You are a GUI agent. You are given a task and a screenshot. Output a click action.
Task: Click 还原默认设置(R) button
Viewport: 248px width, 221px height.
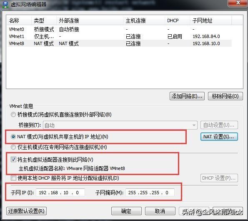(x=26, y=211)
